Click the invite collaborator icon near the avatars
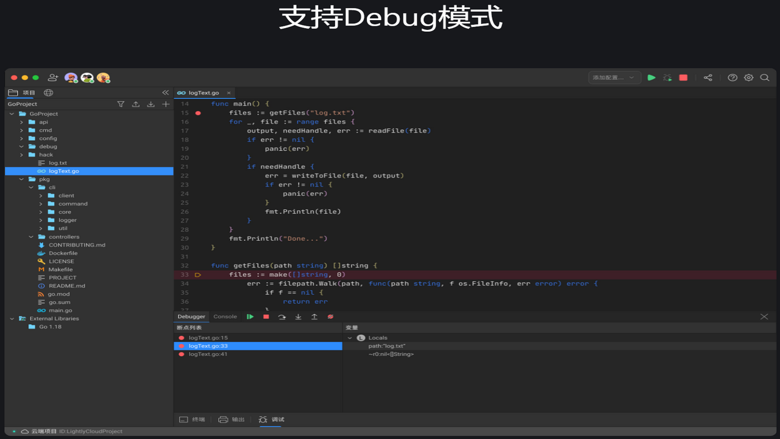The height and width of the screenshot is (439, 780). click(53, 77)
